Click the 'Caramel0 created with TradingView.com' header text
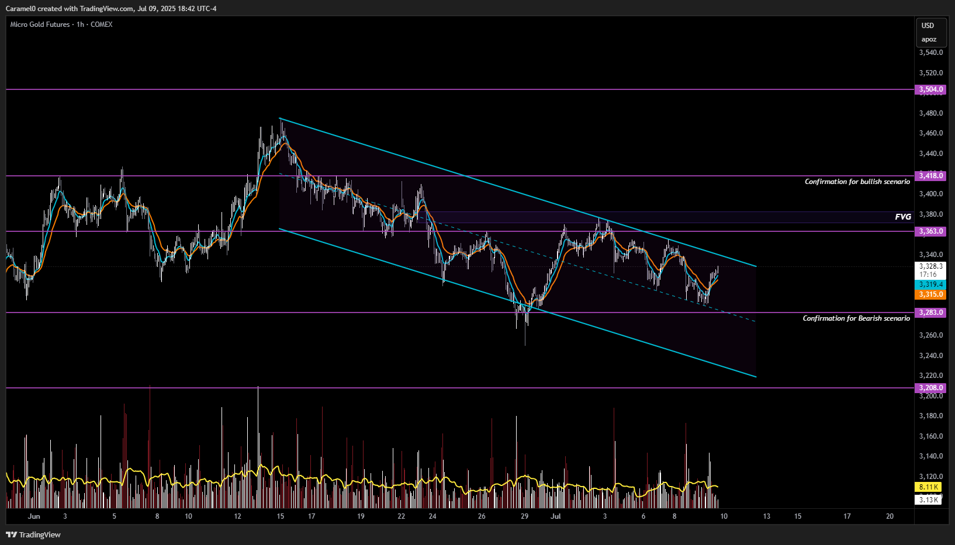This screenshot has height=545, width=955. tap(70, 9)
